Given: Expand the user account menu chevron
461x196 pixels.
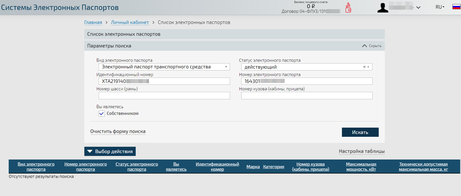Looking at the screenshot, I should (418, 7).
